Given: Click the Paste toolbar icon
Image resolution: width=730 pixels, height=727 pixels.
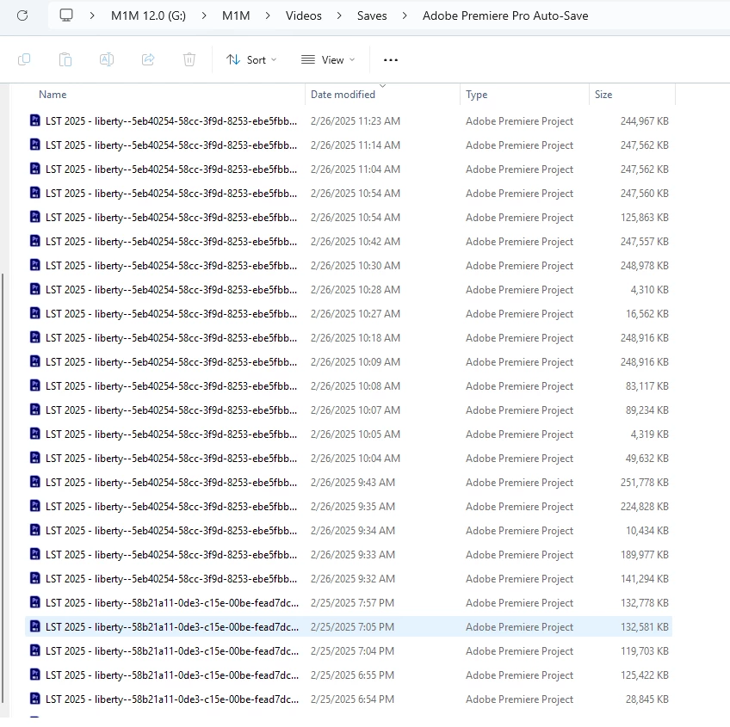Looking at the screenshot, I should click(65, 59).
